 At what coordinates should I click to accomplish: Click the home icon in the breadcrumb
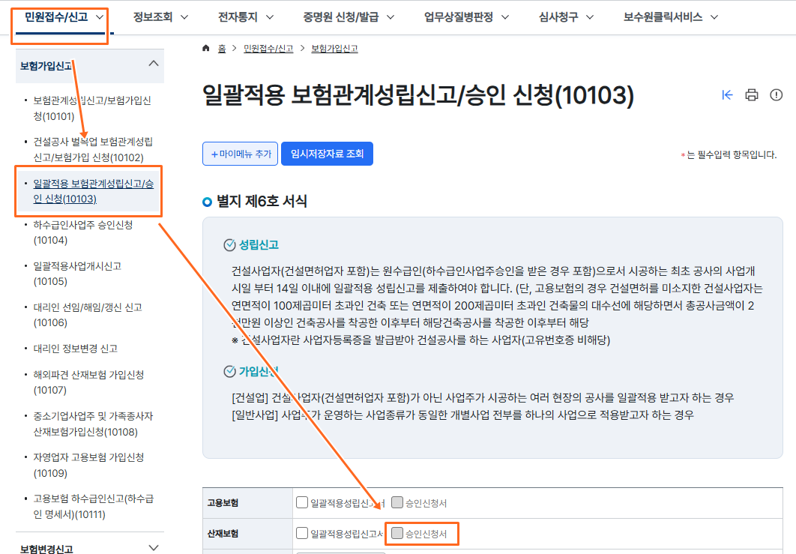(x=205, y=47)
